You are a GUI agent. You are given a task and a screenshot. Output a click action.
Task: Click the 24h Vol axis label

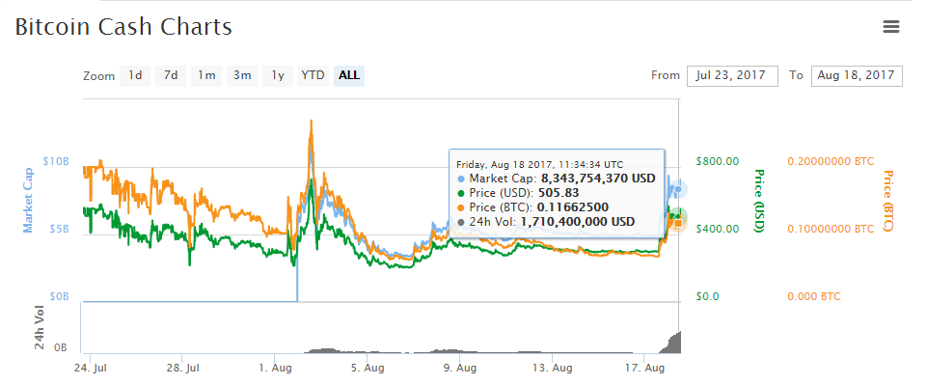(x=39, y=329)
